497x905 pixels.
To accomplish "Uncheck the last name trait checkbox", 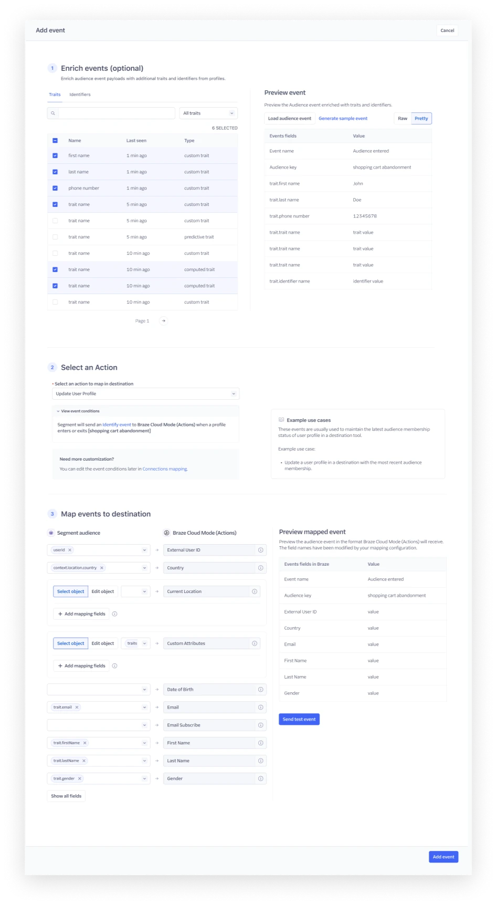I will coord(55,172).
